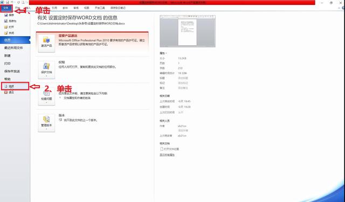Choose 保存 (Save) in the backstage menu
This screenshot has height=202, width=345.
9,15
